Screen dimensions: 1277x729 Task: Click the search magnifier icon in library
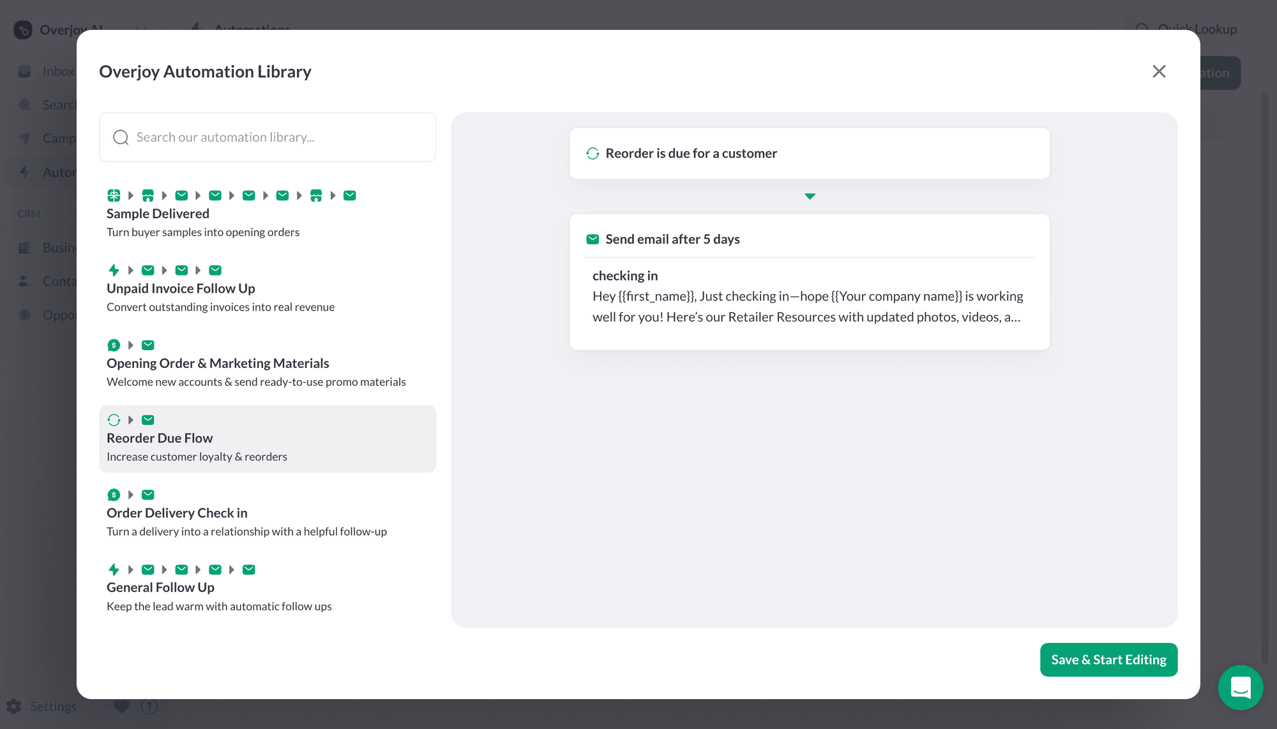click(121, 137)
